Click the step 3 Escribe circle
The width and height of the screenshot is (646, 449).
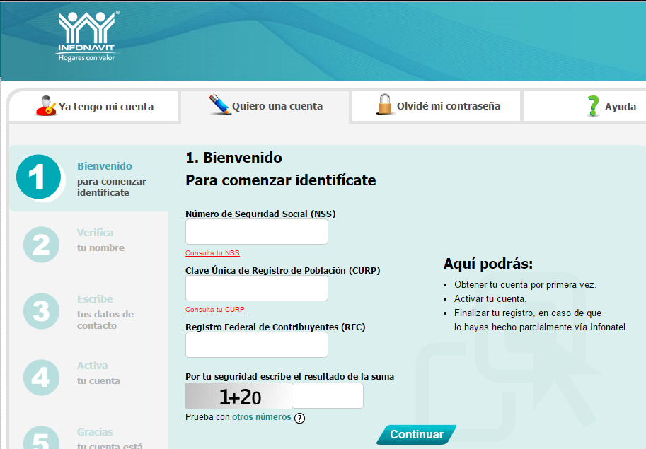[x=40, y=312]
